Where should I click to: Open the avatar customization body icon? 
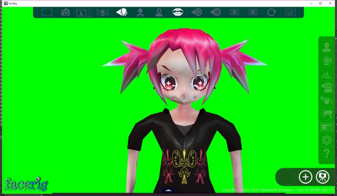tap(327, 60)
